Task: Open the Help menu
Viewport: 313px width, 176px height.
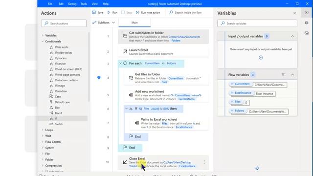Action: tap(106, 4)
